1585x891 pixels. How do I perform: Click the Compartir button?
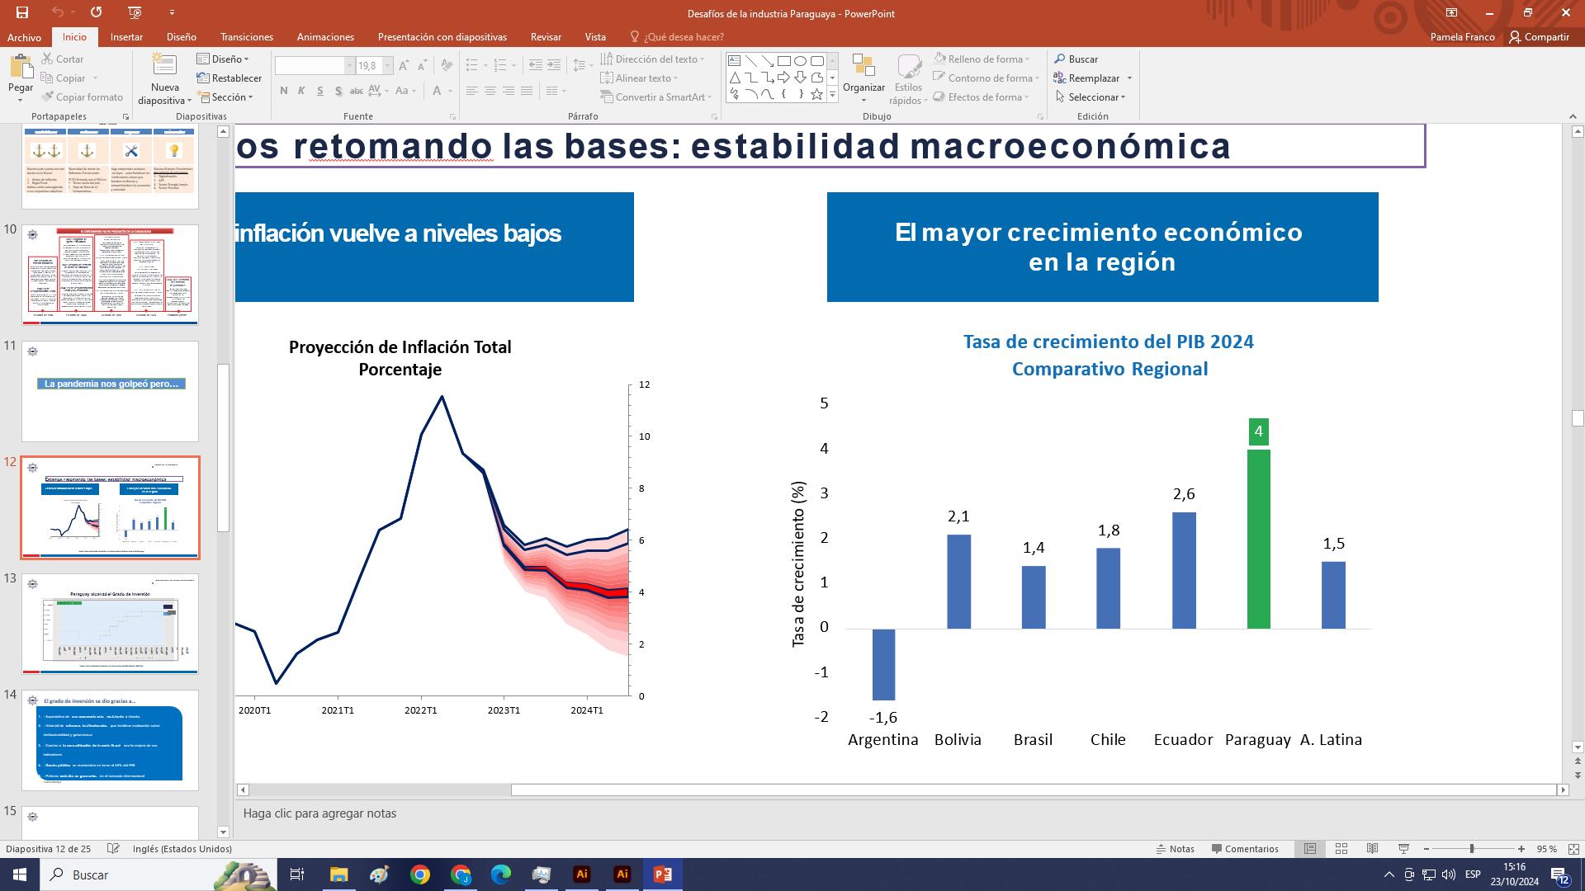click(x=1539, y=37)
